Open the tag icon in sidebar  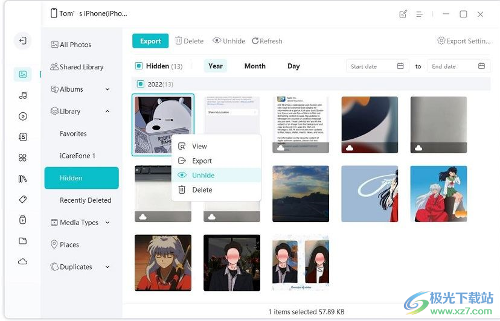point(22,199)
